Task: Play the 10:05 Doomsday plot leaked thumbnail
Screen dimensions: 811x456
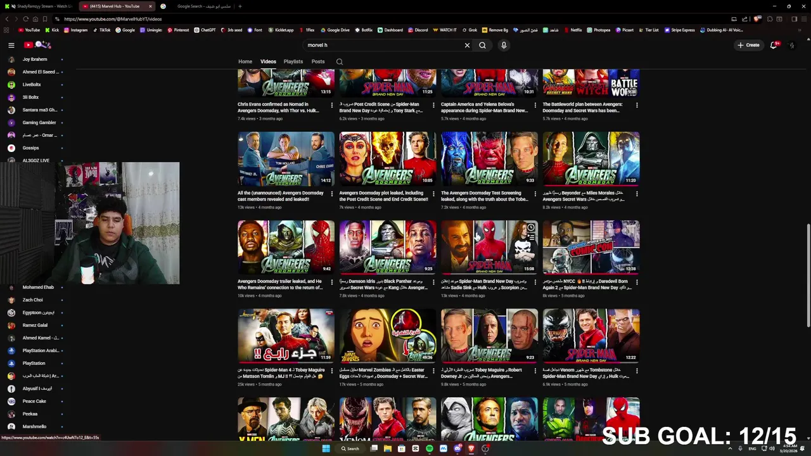Action: (x=388, y=159)
